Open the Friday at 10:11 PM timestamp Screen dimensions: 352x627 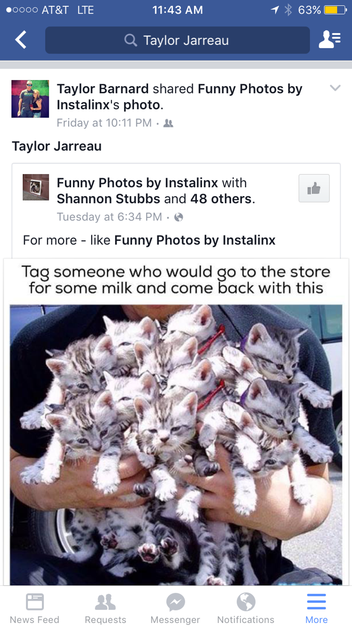pyautogui.click(x=104, y=123)
